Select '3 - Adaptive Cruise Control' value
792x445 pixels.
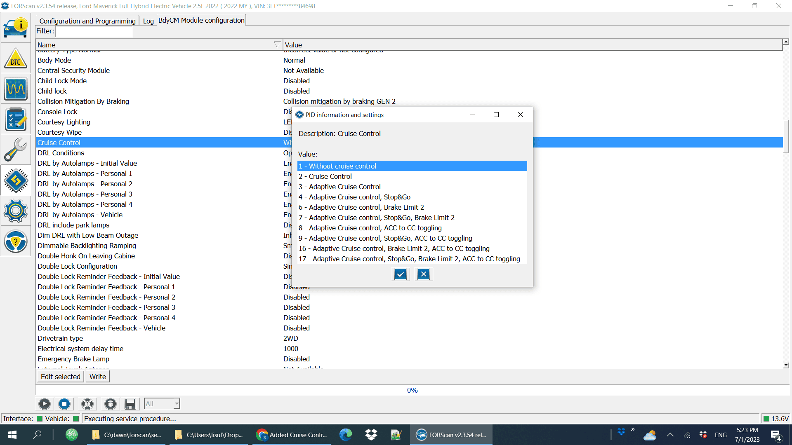[x=412, y=187]
